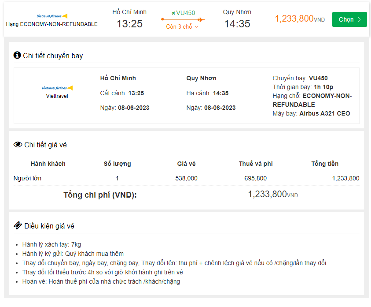Click the eye icon beside Chi tiết giá vé
This screenshot has width=371, height=307.
coord(18,145)
